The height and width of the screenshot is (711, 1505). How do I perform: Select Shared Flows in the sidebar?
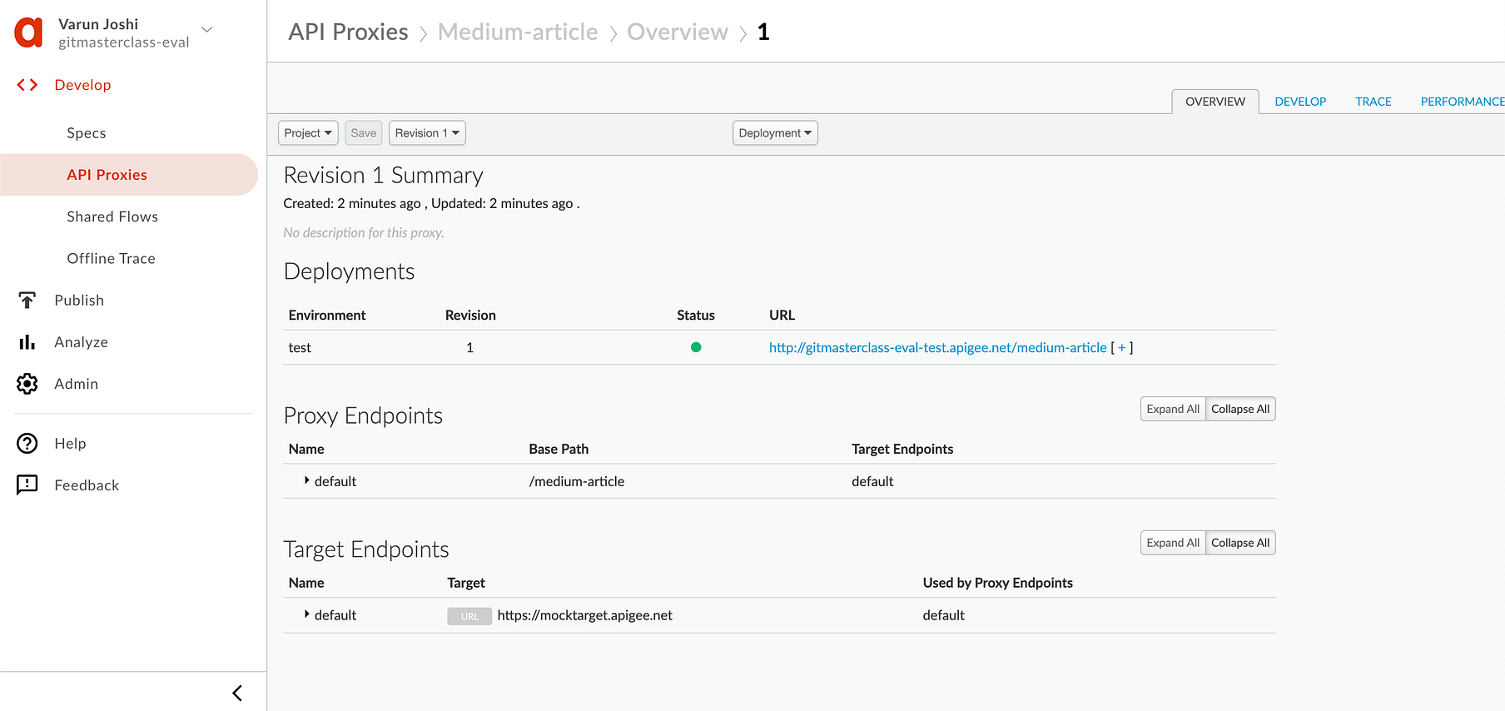pos(112,216)
